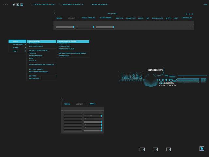The height and width of the screenshot is (157, 209).
Task: Click Vernieuwen in the Beeld menu
Action: pos(42,78)
